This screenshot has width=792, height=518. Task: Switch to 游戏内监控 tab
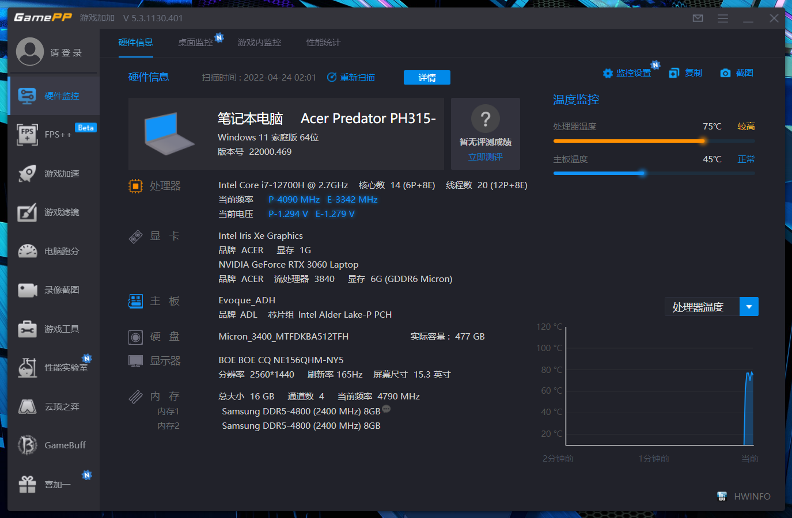click(x=259, y=43)
